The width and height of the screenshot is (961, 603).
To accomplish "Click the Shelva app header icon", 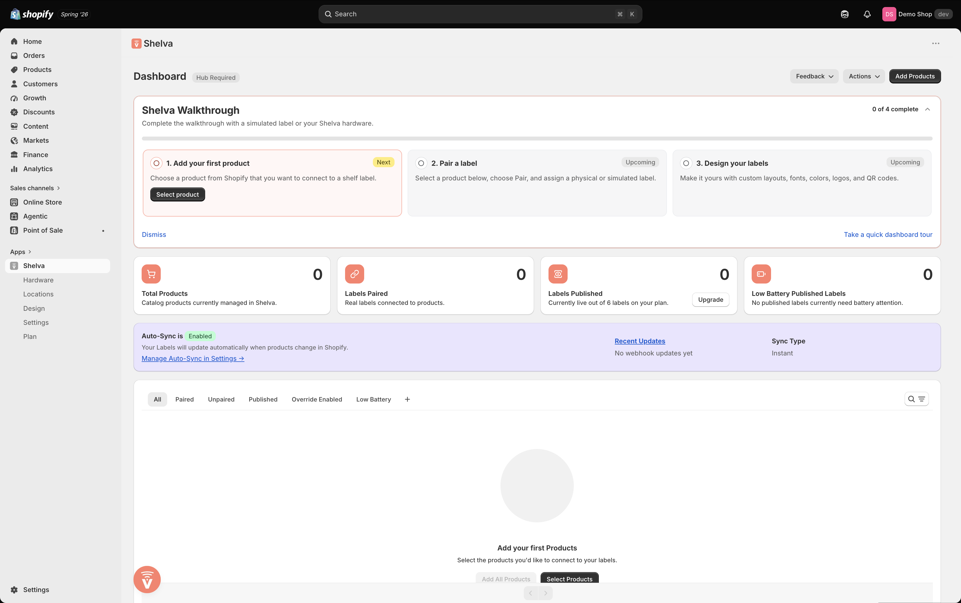I will [136, 44].
